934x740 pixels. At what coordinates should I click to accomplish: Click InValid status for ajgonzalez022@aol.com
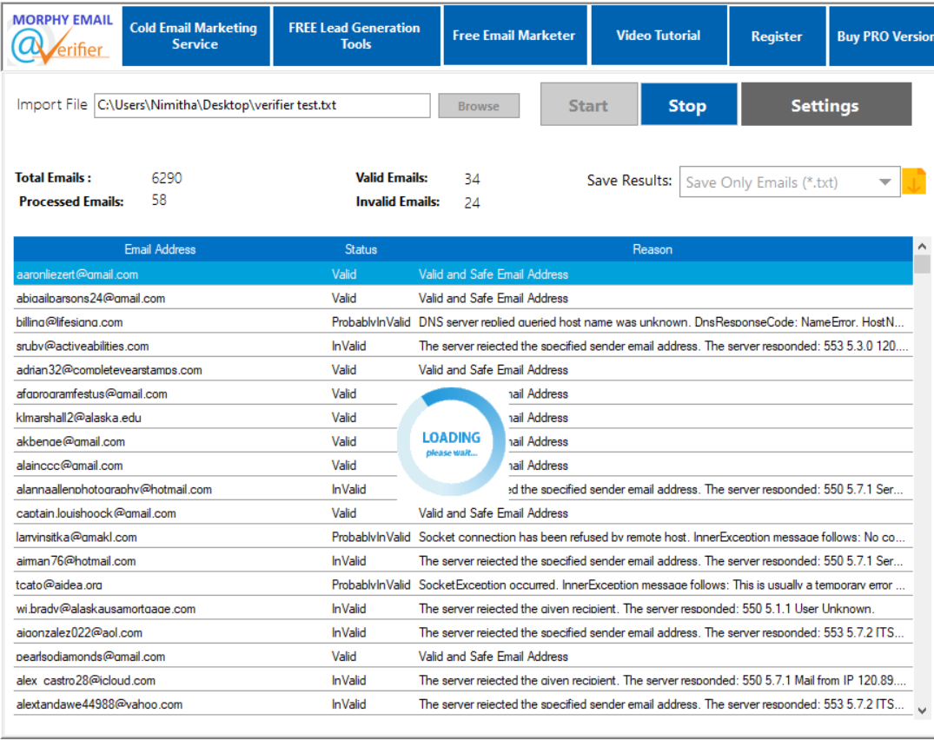click(x=348, y=632)
